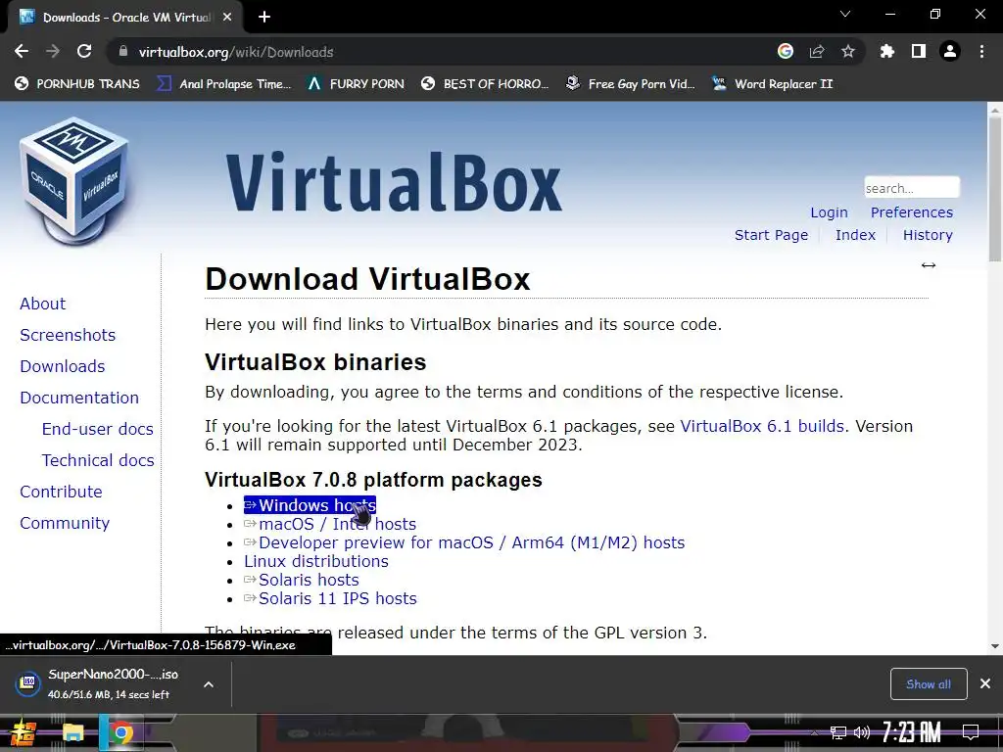Open the extensions puzzle menu
The image size is (1003, 752).
click(x=887, y=51)
